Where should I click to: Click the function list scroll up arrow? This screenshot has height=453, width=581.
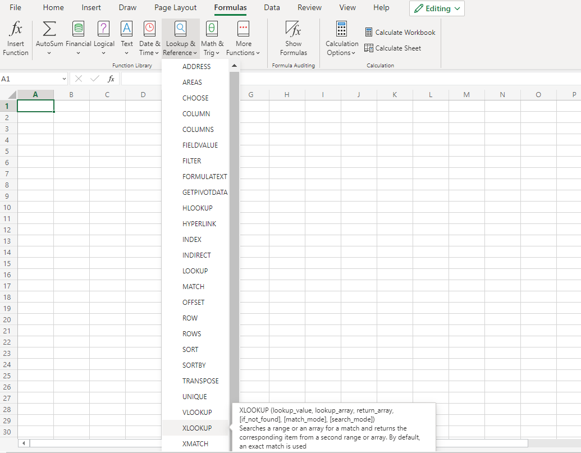[234, 66]
